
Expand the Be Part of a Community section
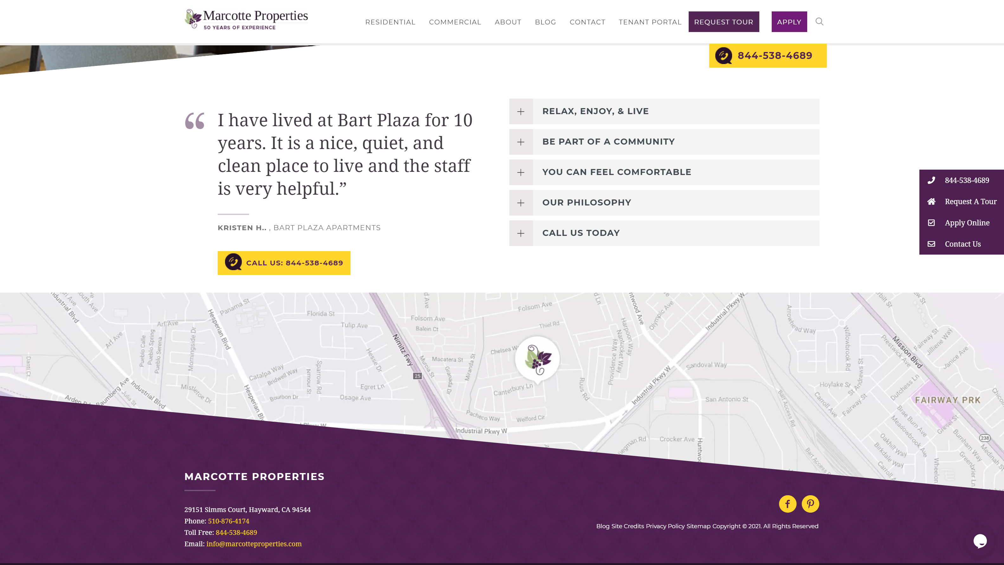click(664, 142)
